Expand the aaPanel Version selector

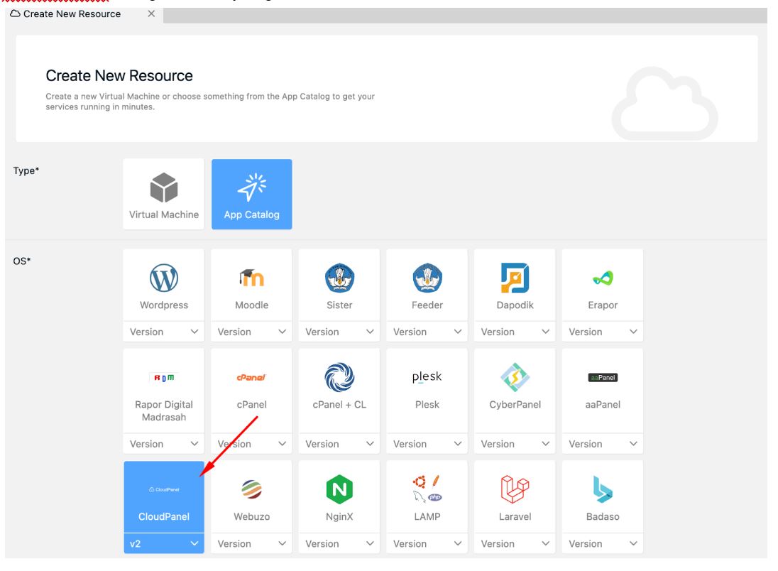[602, 442]
